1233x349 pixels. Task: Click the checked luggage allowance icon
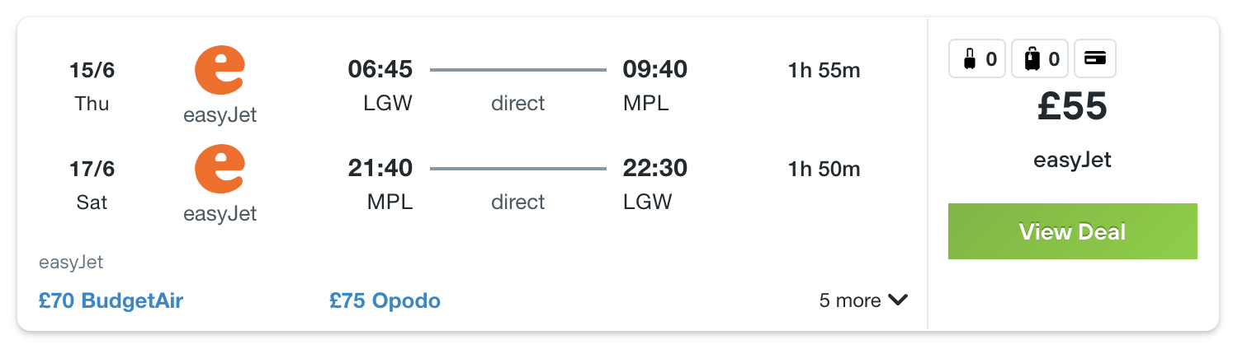click(1040, 59)
